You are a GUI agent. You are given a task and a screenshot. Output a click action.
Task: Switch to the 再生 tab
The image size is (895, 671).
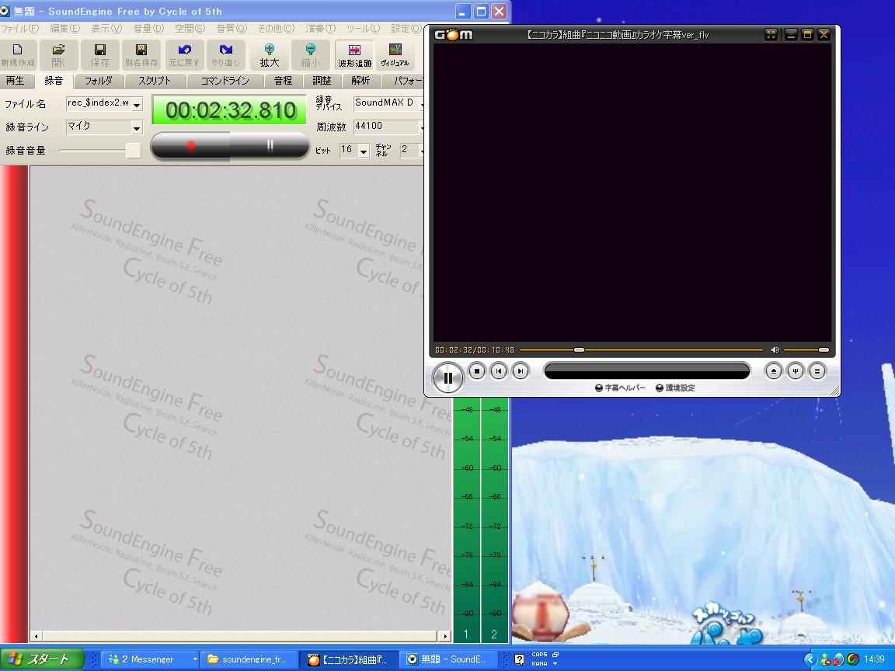click(x=16, y=81)
